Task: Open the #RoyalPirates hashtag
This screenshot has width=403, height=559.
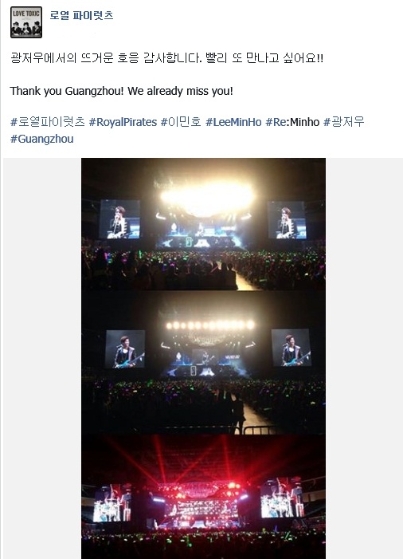Action: [x=123, y=122]
